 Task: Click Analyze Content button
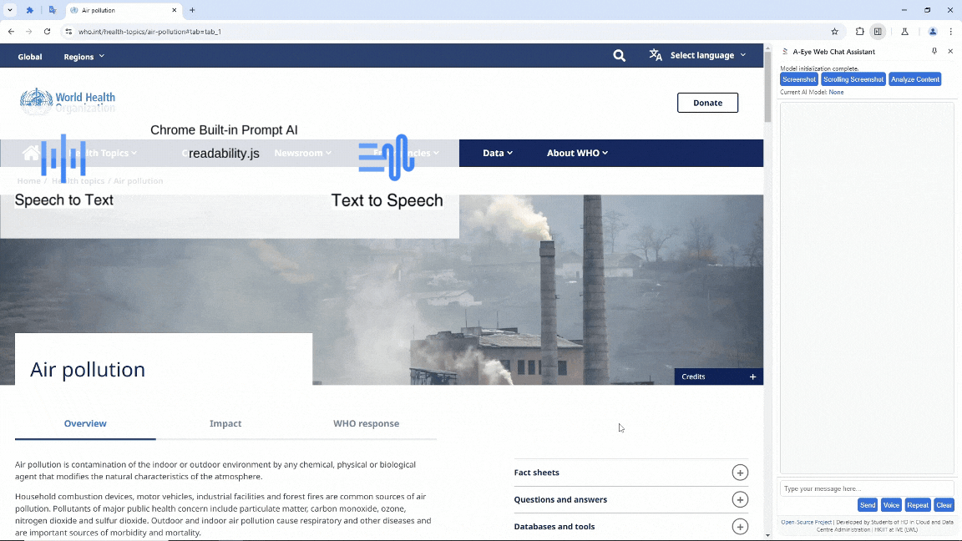(x=914, y=79)
